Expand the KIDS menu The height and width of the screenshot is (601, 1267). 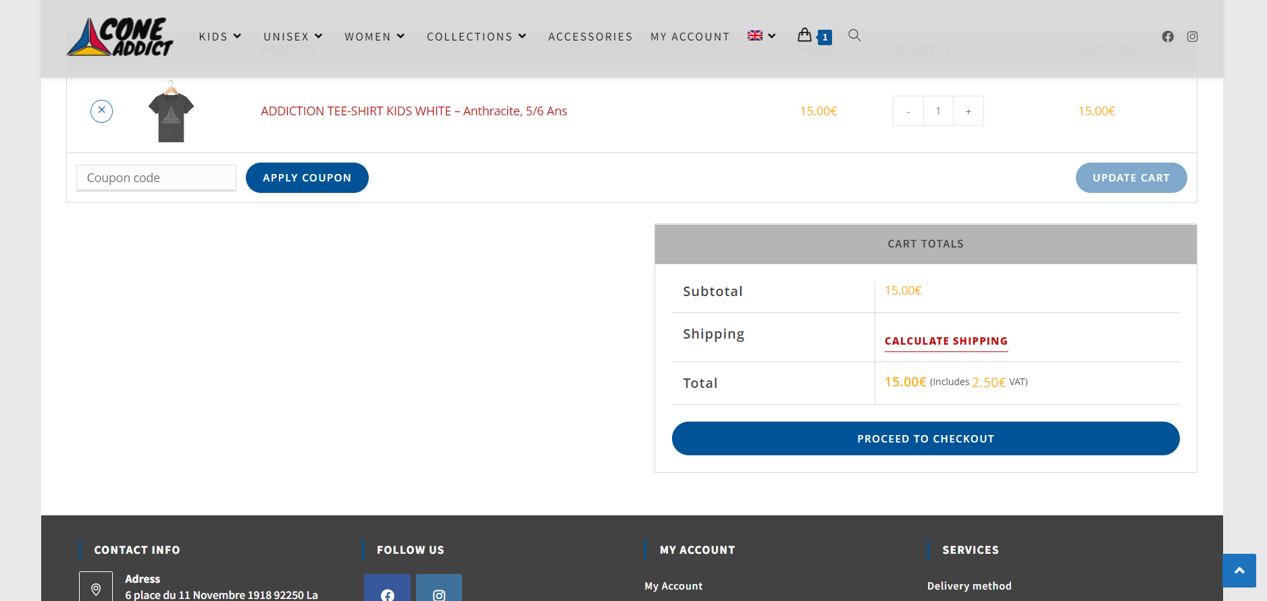tap(220, 36)
